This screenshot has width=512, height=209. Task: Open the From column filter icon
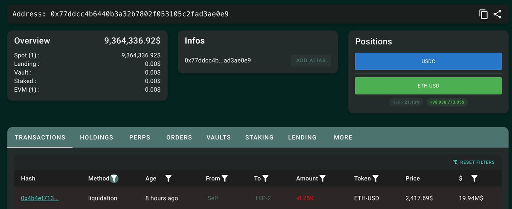pos(225,179)
